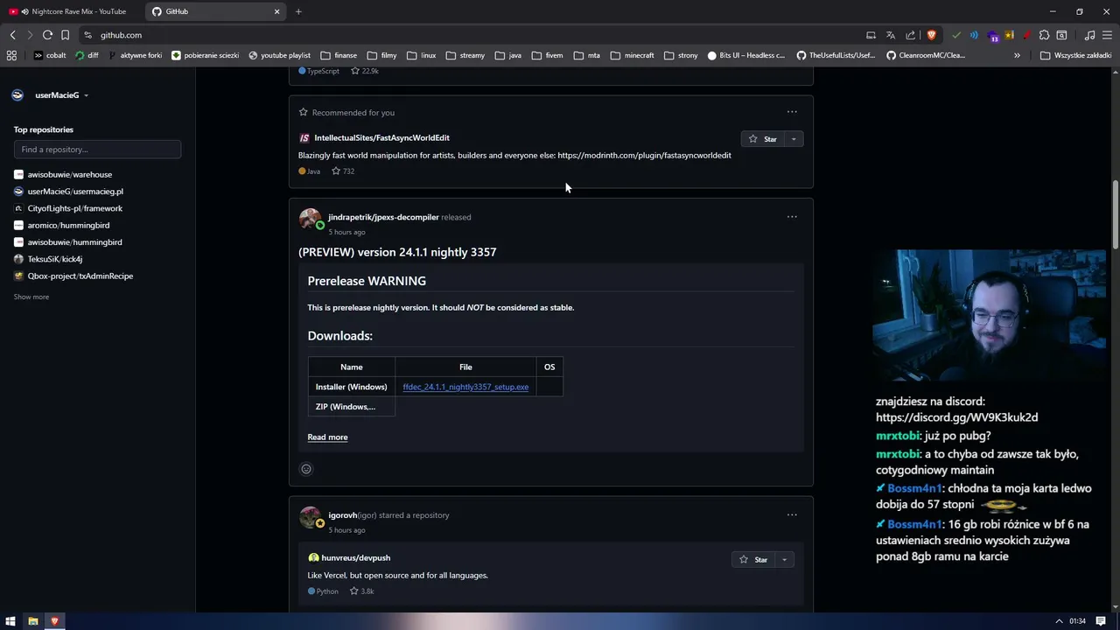Click the star count 3.8k for devpush
This screenshot has width=1120, height=630.
coord(362,591)
